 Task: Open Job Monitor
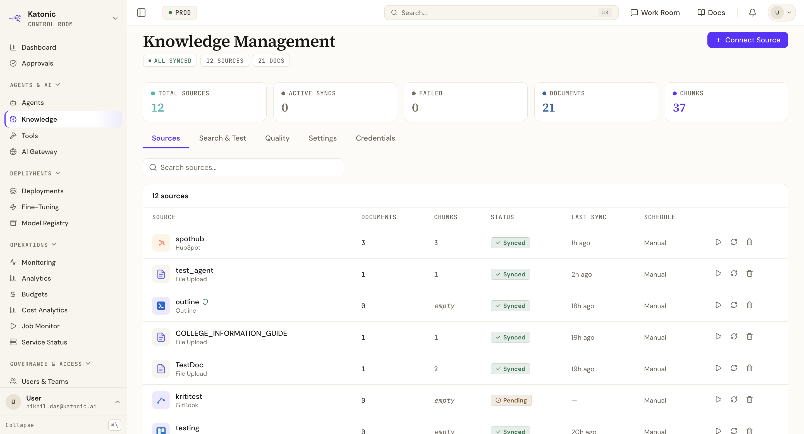[x=63, y=326]
